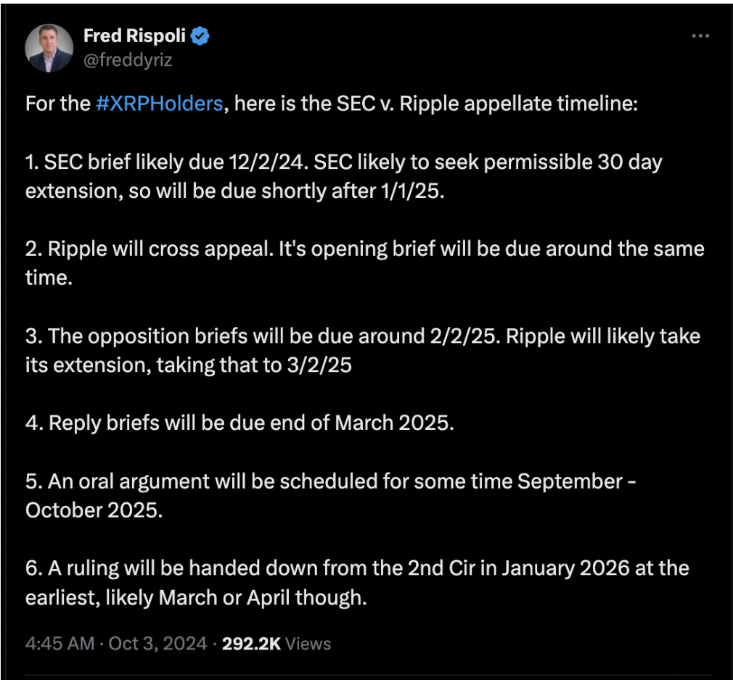The height and width of the screenshot is (680, 733).
Task: Click the blue verified checkmark badge
Action: (200, 36)
